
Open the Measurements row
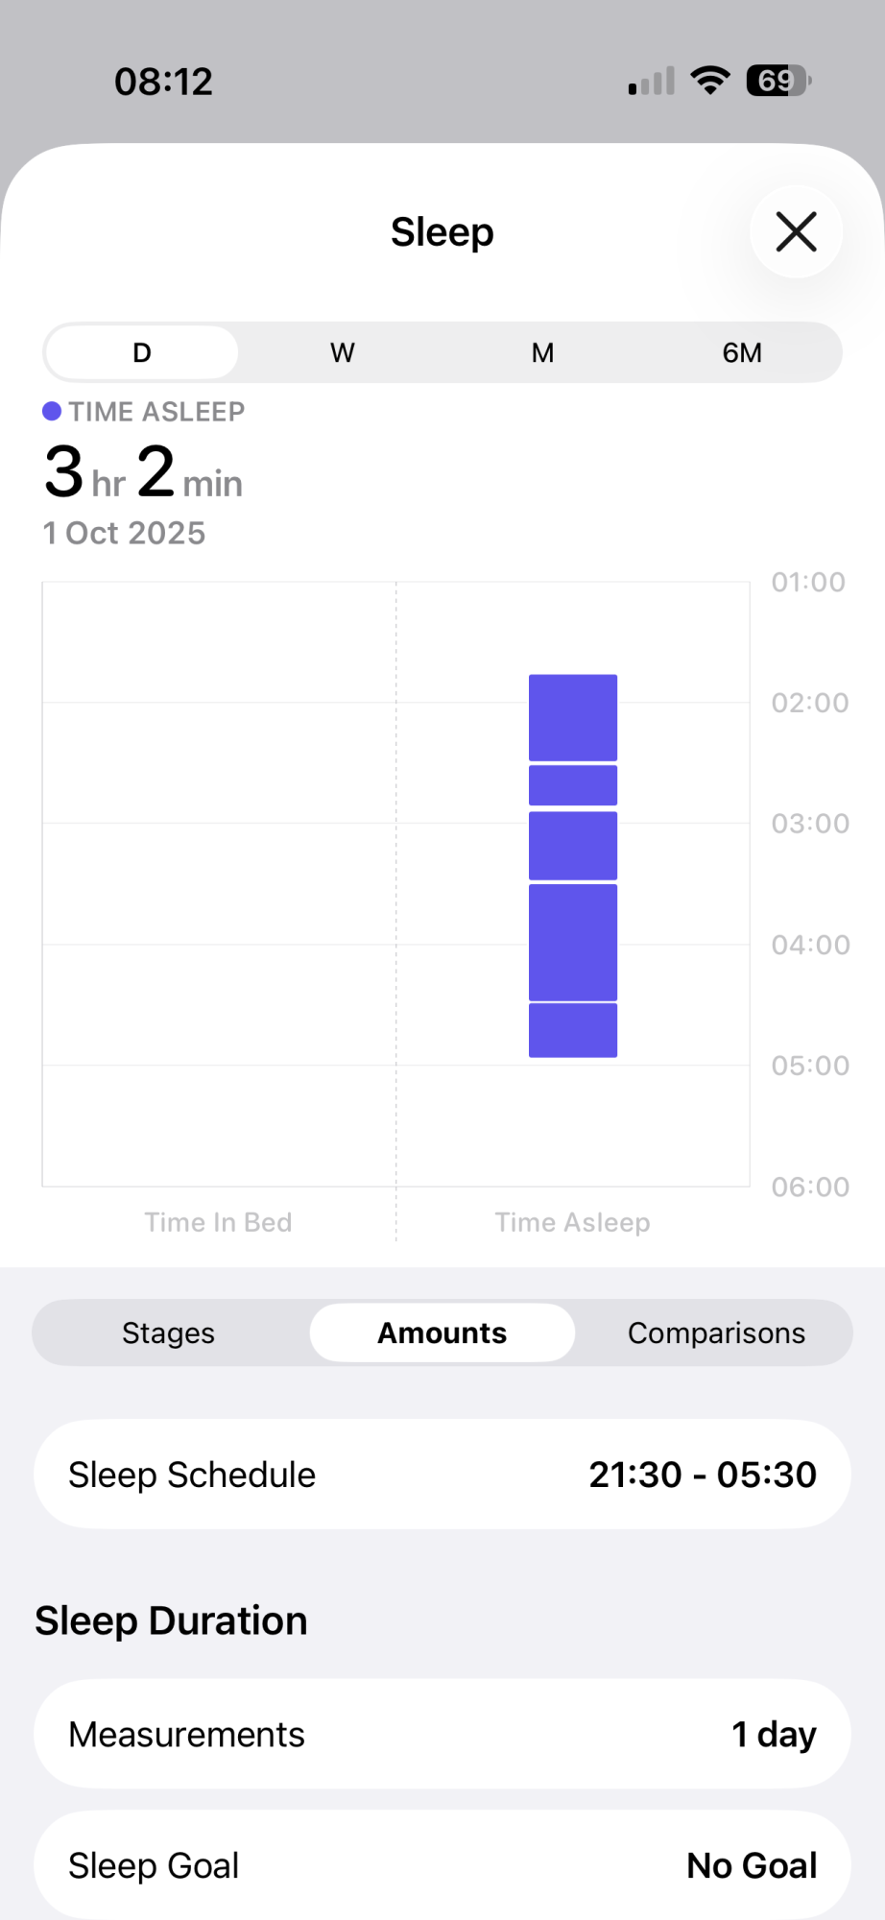(442, 1734)
